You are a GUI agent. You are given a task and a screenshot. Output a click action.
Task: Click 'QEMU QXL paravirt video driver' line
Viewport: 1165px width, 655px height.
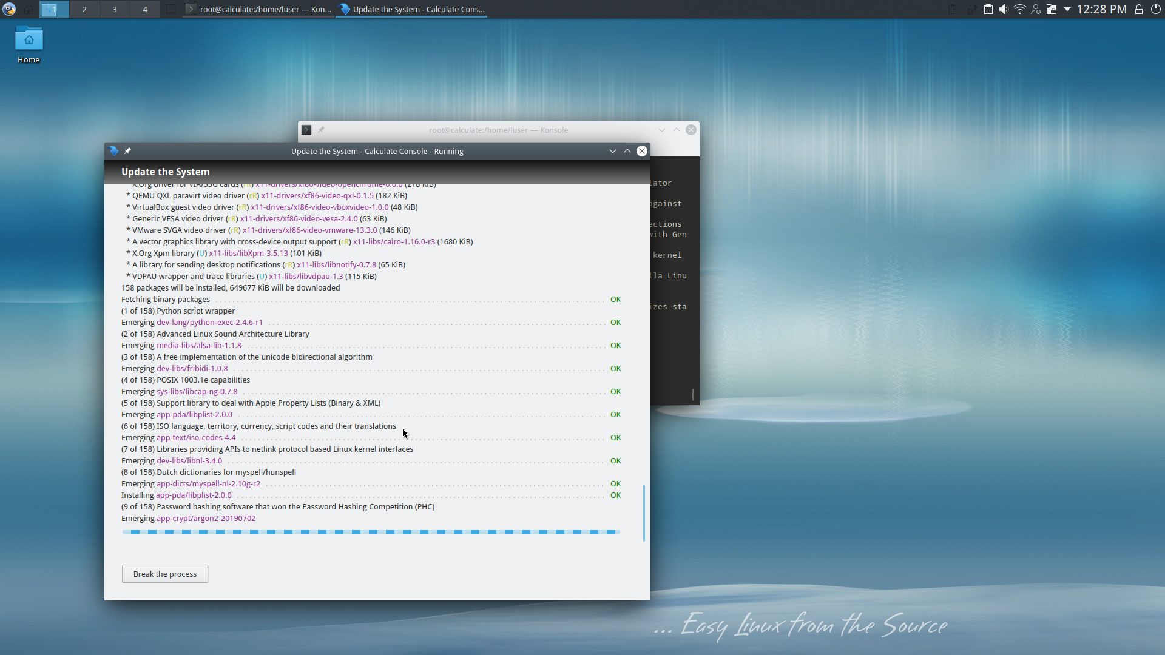266,195
